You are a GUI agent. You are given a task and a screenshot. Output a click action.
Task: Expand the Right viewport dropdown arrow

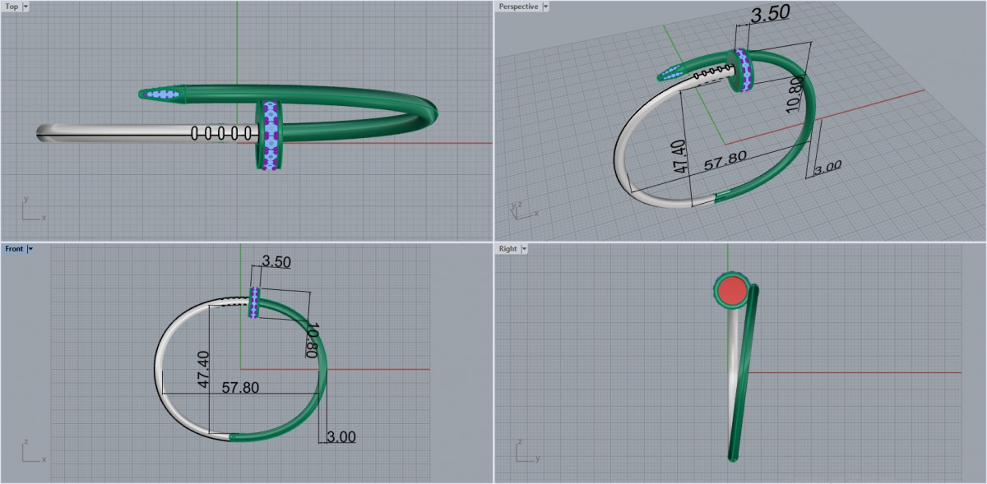(524, 248)
